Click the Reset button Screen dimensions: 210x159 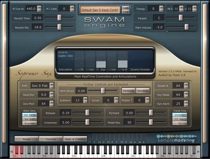tap(26, 139)
